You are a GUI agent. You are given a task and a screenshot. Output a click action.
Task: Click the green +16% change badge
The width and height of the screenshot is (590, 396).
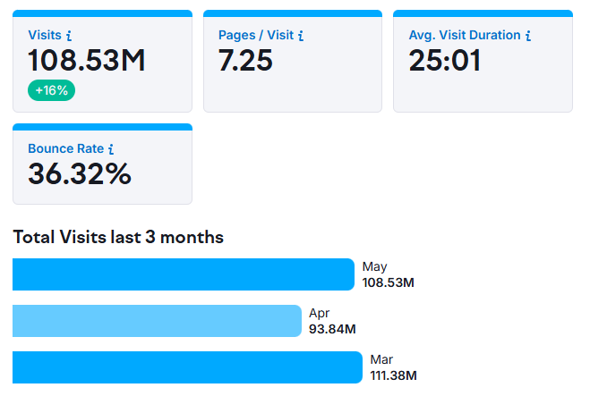[x=52, y=90]
